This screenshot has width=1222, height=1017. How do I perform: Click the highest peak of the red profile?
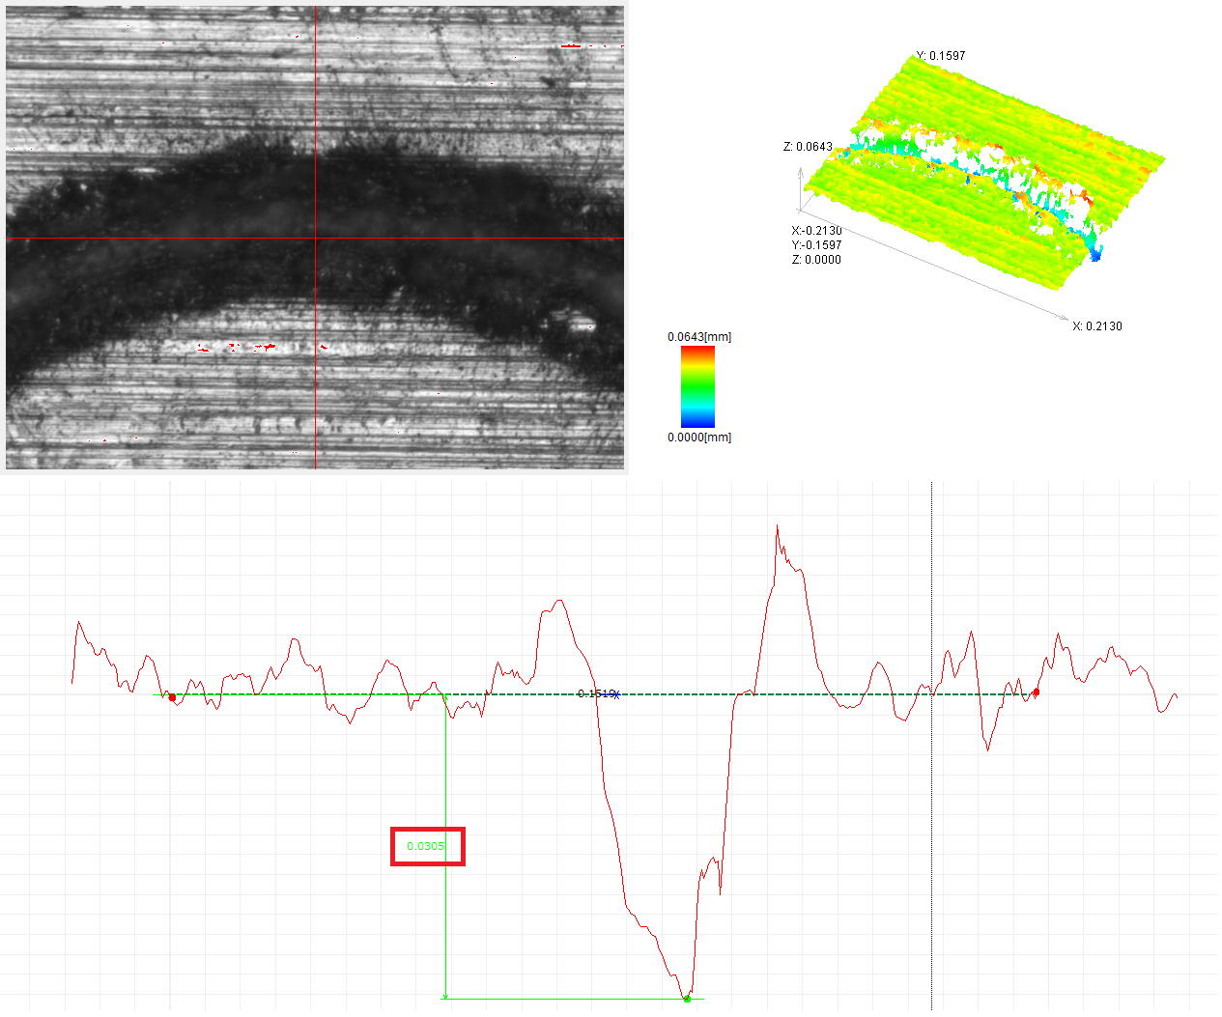[778, 527]
